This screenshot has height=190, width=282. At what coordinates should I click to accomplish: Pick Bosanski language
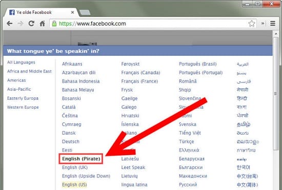(x=71, y=98)
